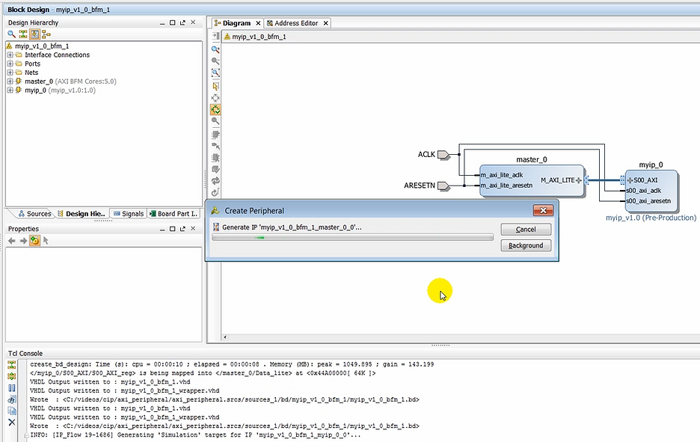The width and height of the screenshot is (700, 442).
Task: Click the Zoom Fit icon in the diagram sidebar
Action: tap(216, 73)
